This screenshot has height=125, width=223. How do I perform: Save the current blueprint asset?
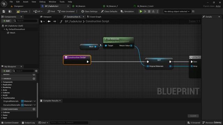[x=4, y=11]
